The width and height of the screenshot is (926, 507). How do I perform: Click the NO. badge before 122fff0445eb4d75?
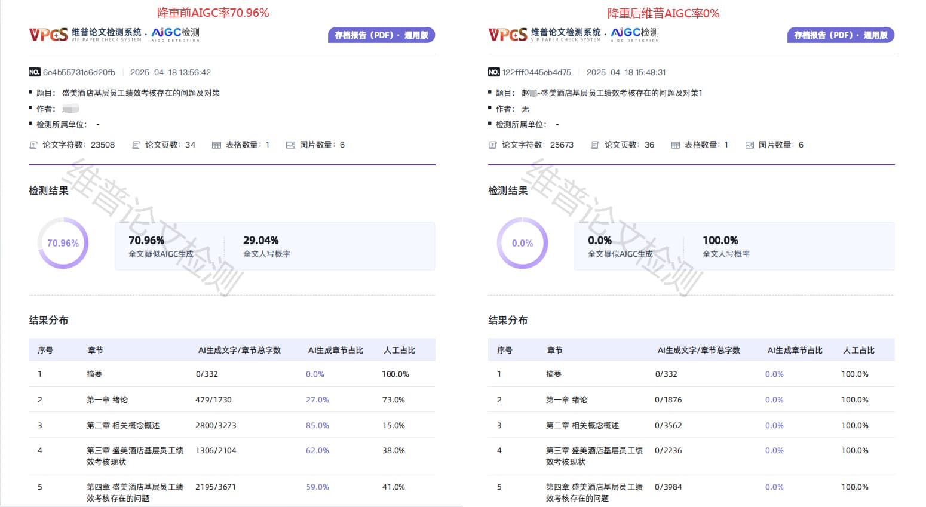pyautogui.click(x=493, y=72)
